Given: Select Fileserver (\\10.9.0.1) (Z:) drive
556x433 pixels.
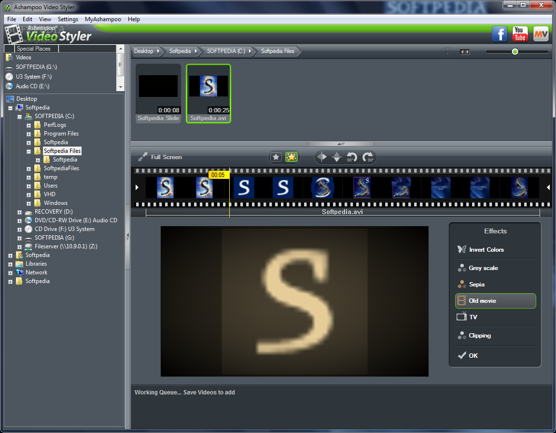Looking at the screenshot, I should (x=66, y=246).
